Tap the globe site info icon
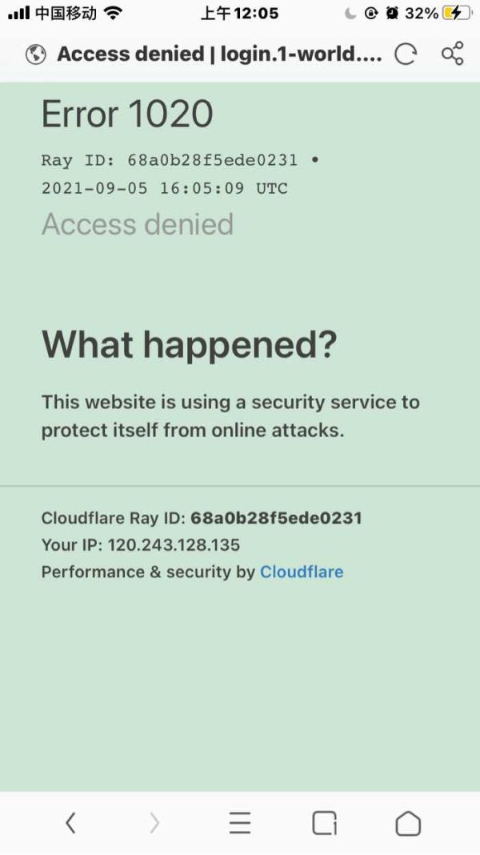This screenshot has width=480, height=855. (x=36, y=54)
